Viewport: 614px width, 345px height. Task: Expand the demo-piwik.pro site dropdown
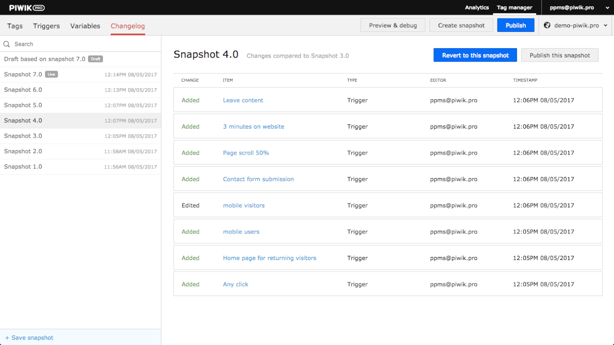click(x=605, y=25)
